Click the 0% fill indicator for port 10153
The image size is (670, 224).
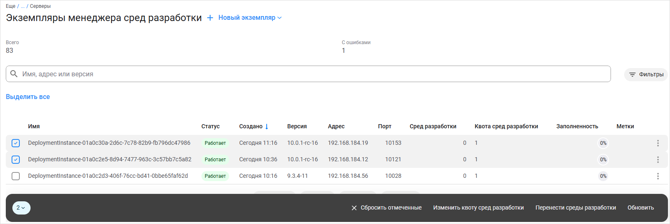(x=603, y=143)
